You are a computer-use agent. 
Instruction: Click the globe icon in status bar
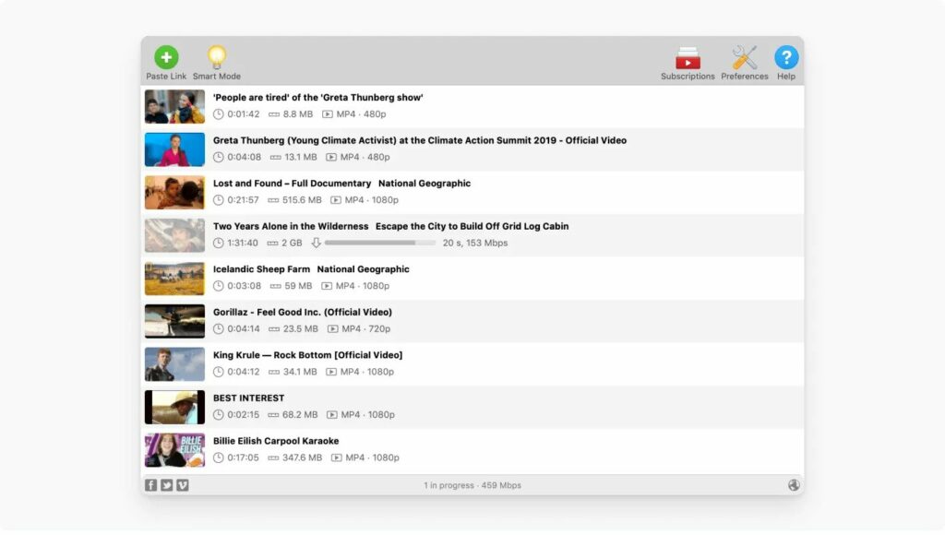[794, 485]
